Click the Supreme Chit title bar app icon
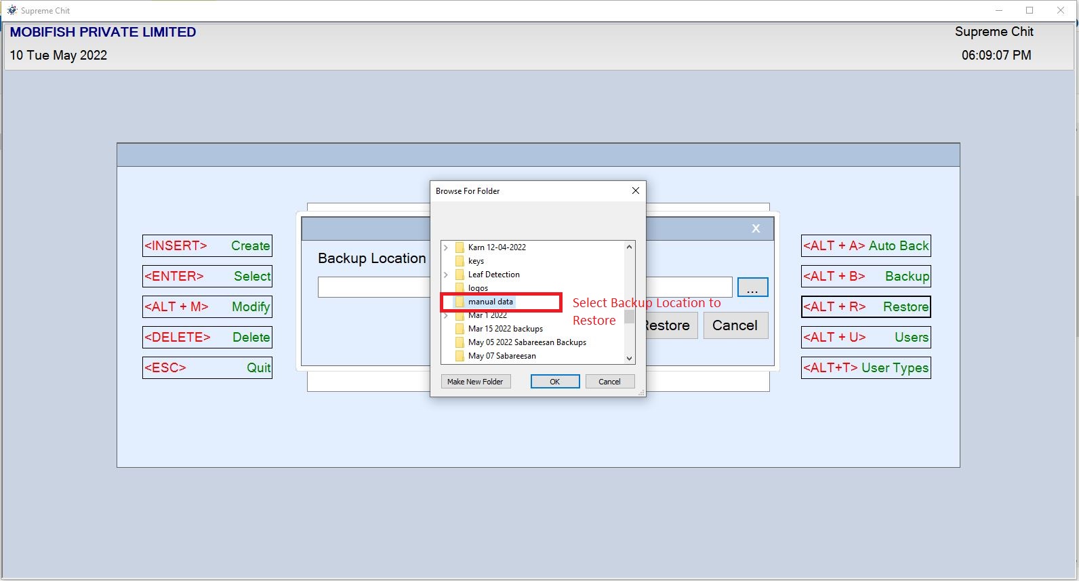The width and height of the screenshot is (1079, 581). pos(12,10)
